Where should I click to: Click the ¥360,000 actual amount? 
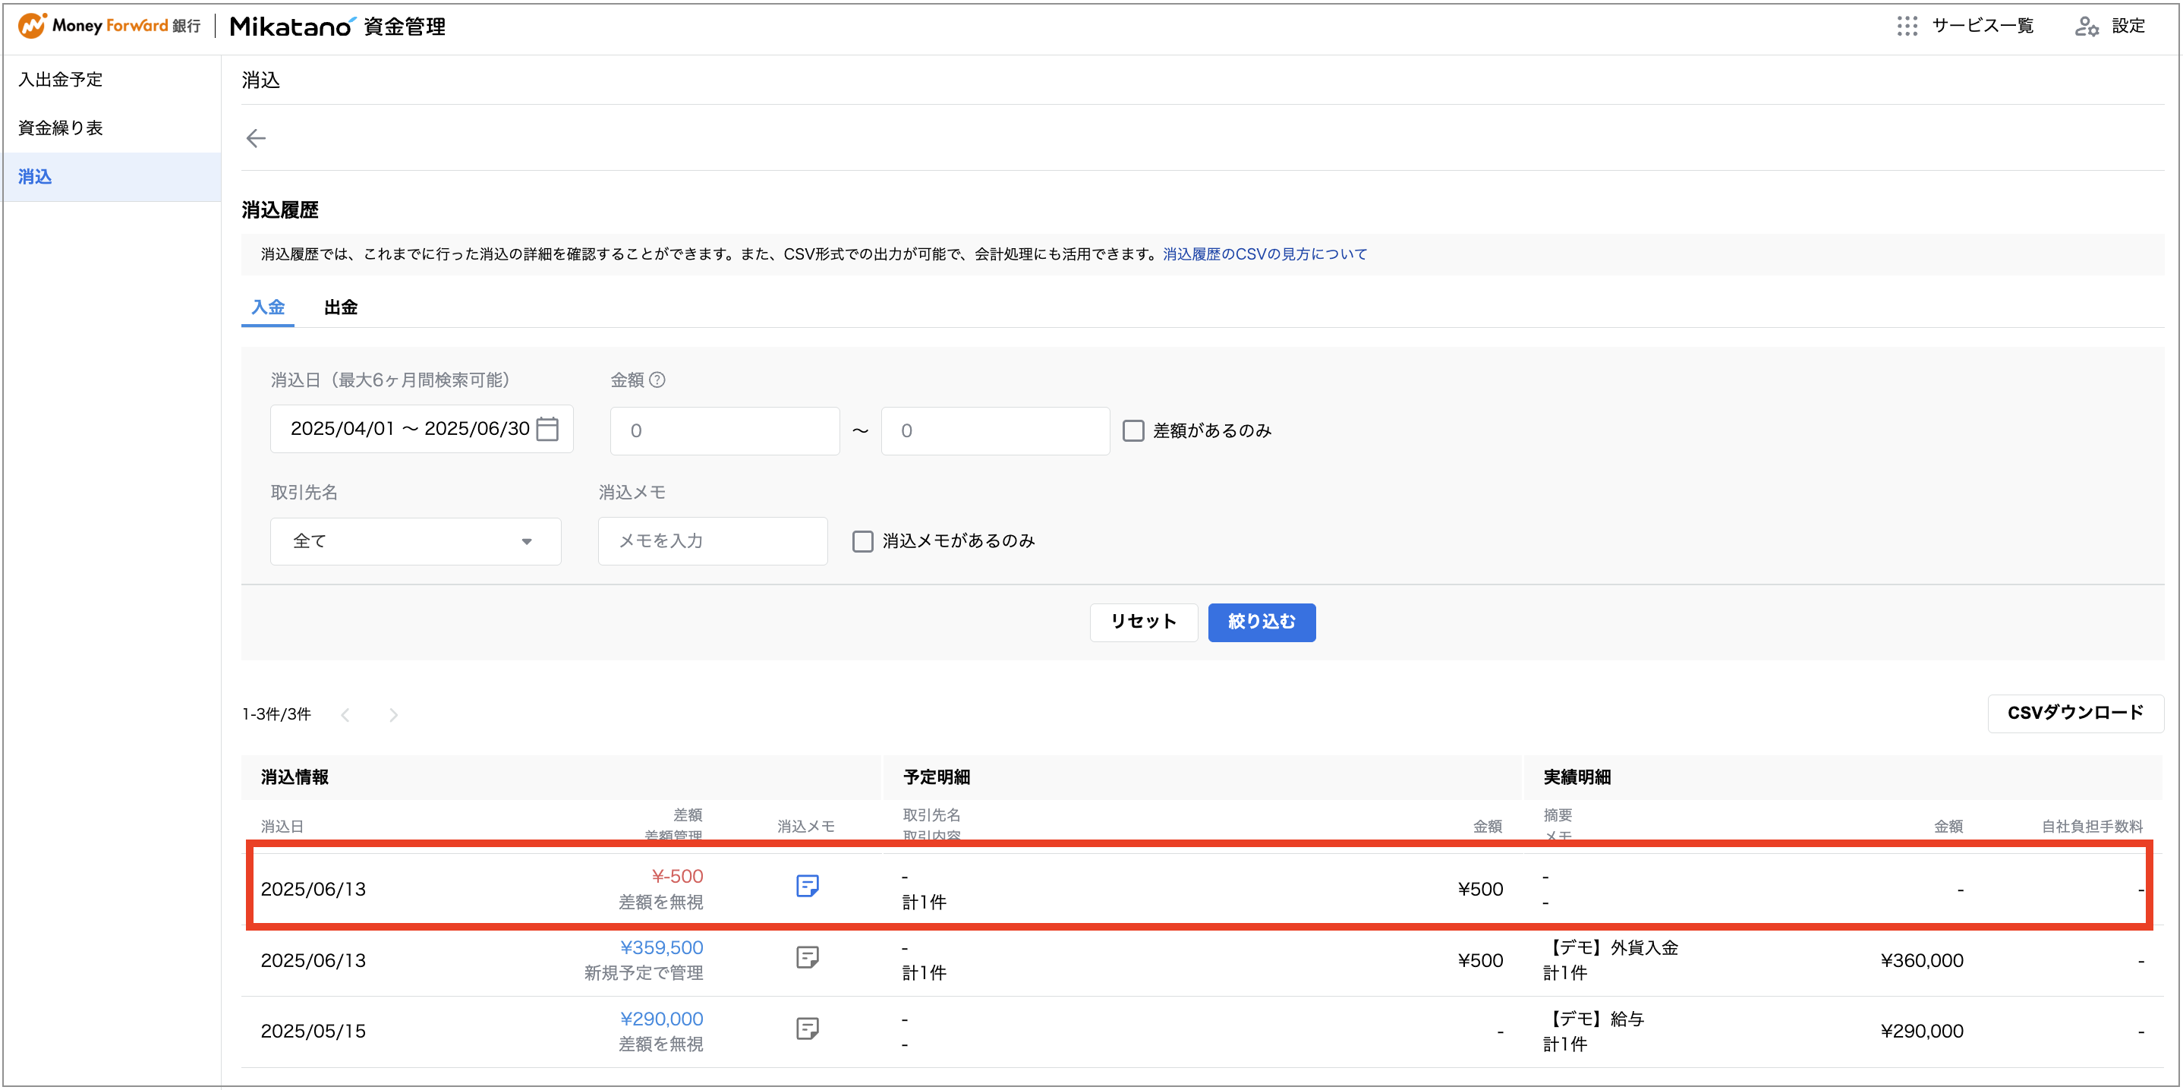(1921, 960)
